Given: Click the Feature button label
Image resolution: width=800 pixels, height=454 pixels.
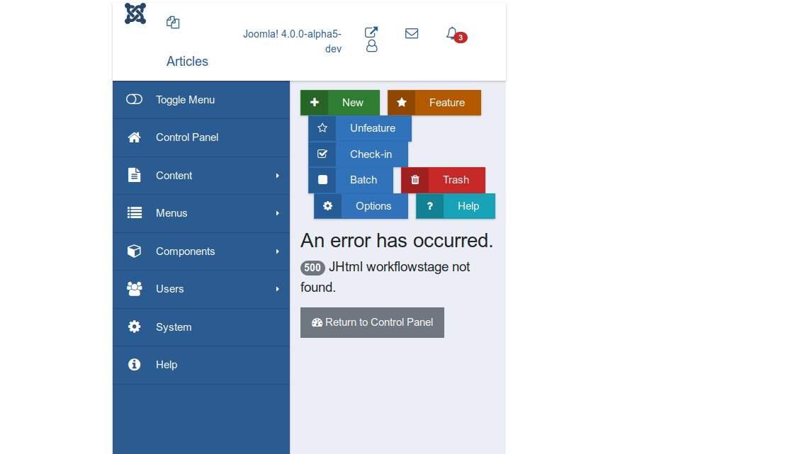Looking at the screenshot, I should [447, 103].
